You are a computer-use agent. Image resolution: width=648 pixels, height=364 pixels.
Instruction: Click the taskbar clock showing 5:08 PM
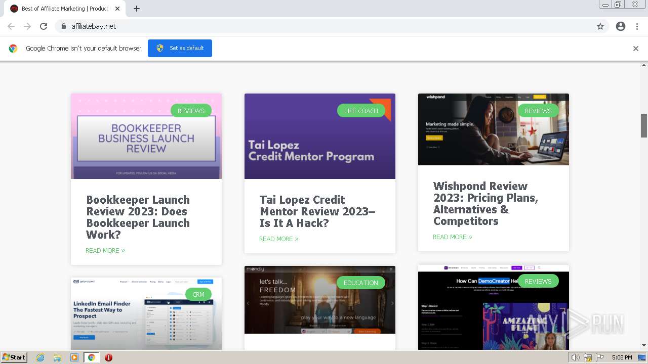(622, 357)
